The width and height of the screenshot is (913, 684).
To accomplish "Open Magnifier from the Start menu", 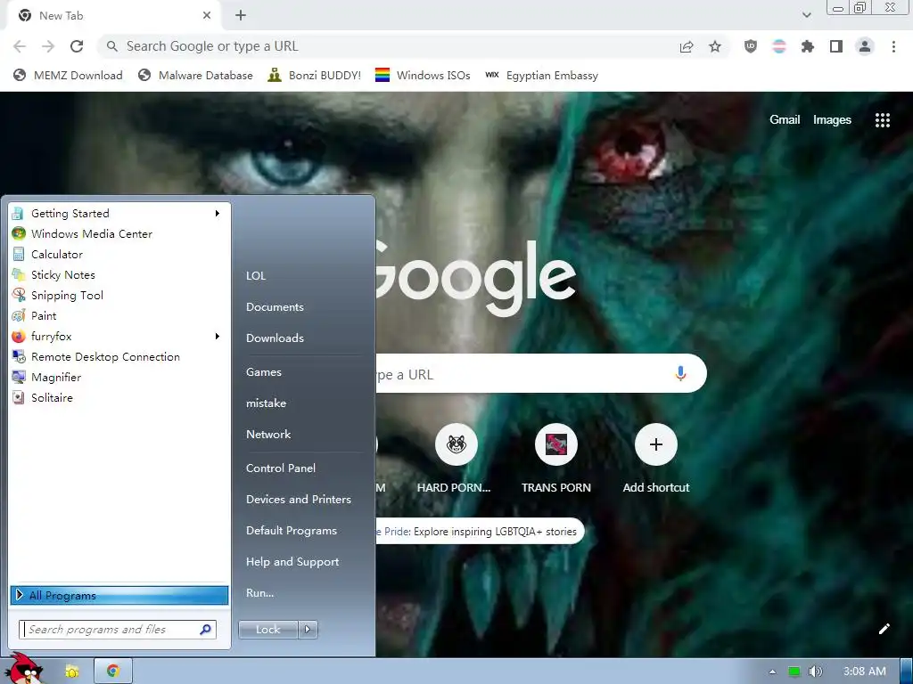I will coord(119,378).
